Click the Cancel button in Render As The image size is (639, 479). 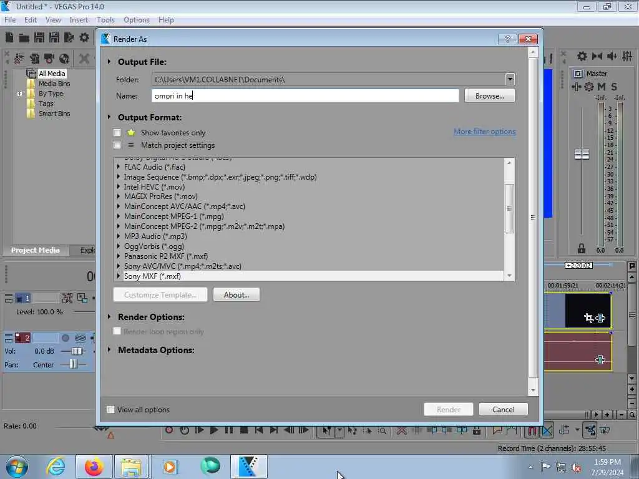(504, 409)
